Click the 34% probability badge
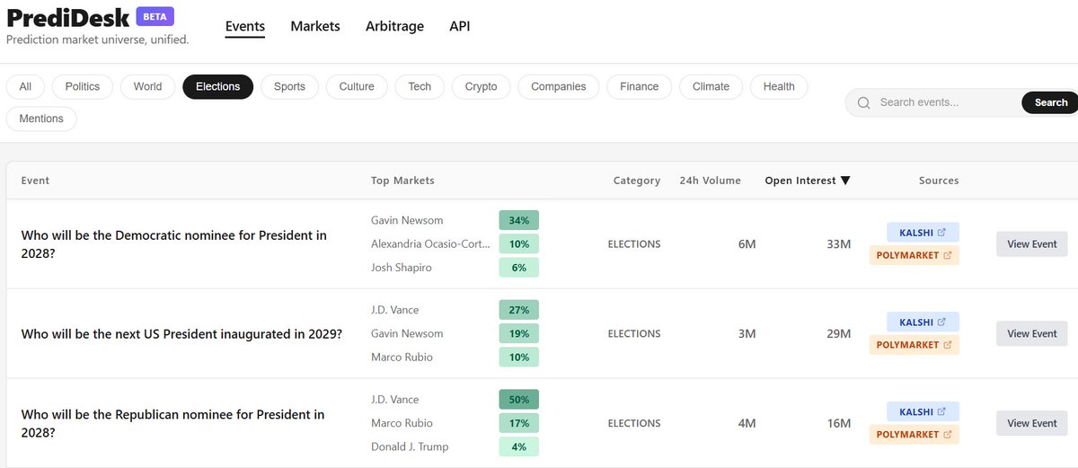The image size is (1078, 468). (519, 220)
